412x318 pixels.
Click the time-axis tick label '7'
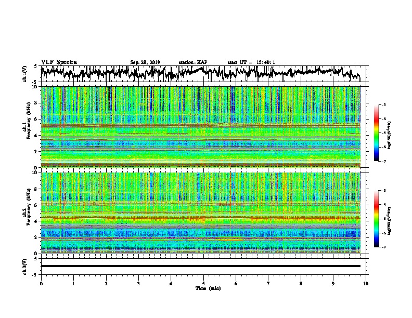(268, 284)
